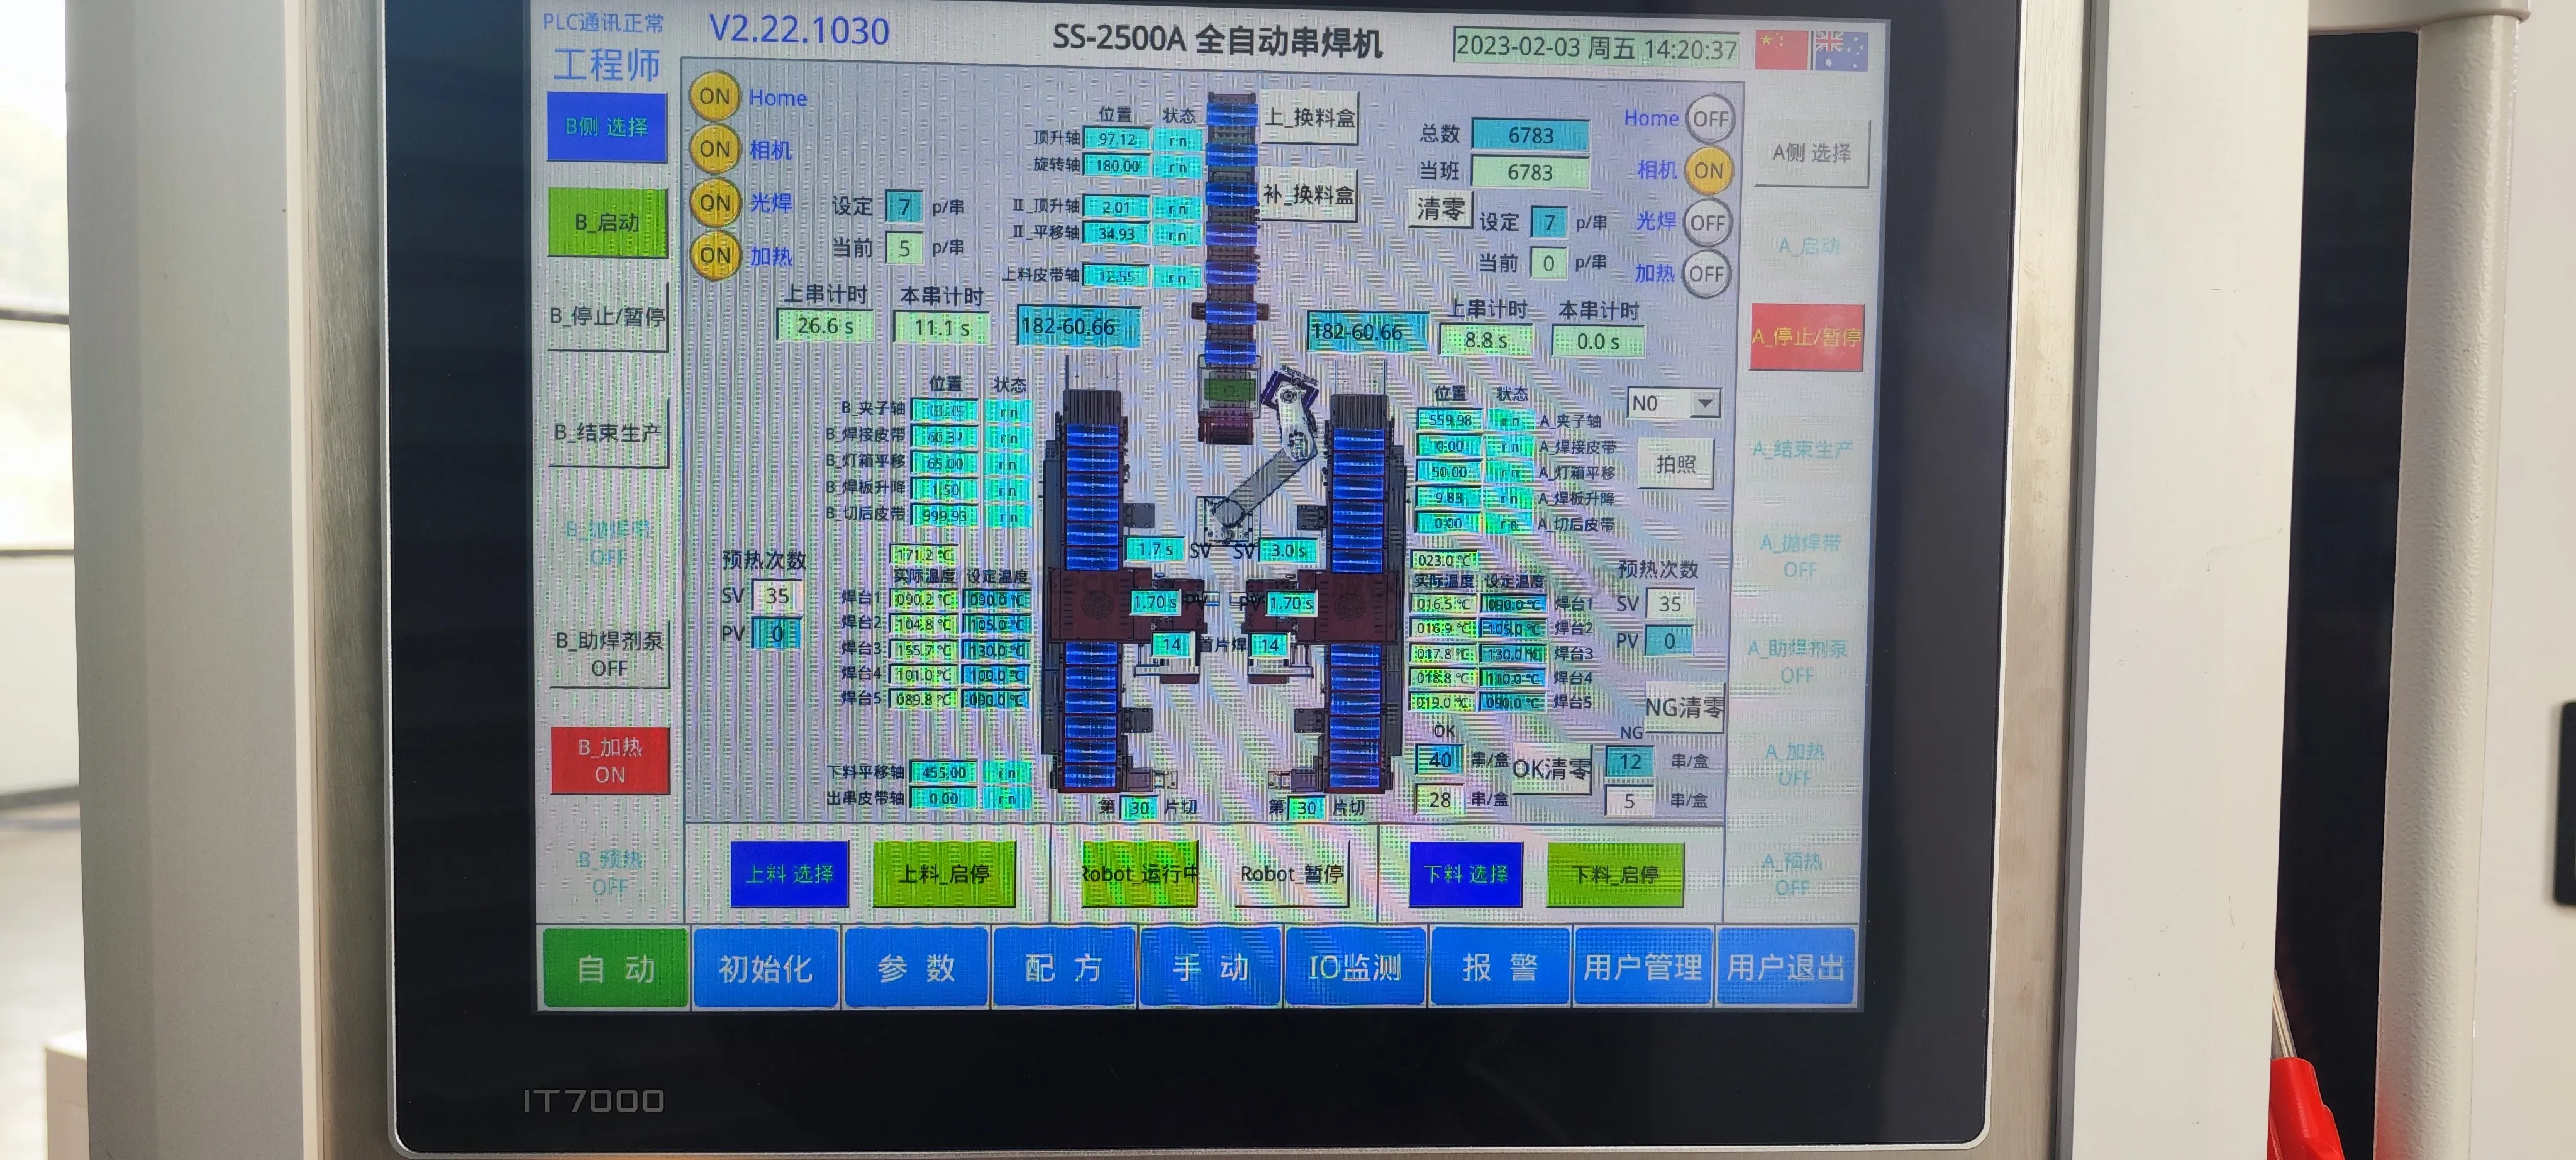Screen dimensions: 2576x1160
Task: Click the Australian flag language icon
Action: pyautogui.click(x=1840, y=50)
